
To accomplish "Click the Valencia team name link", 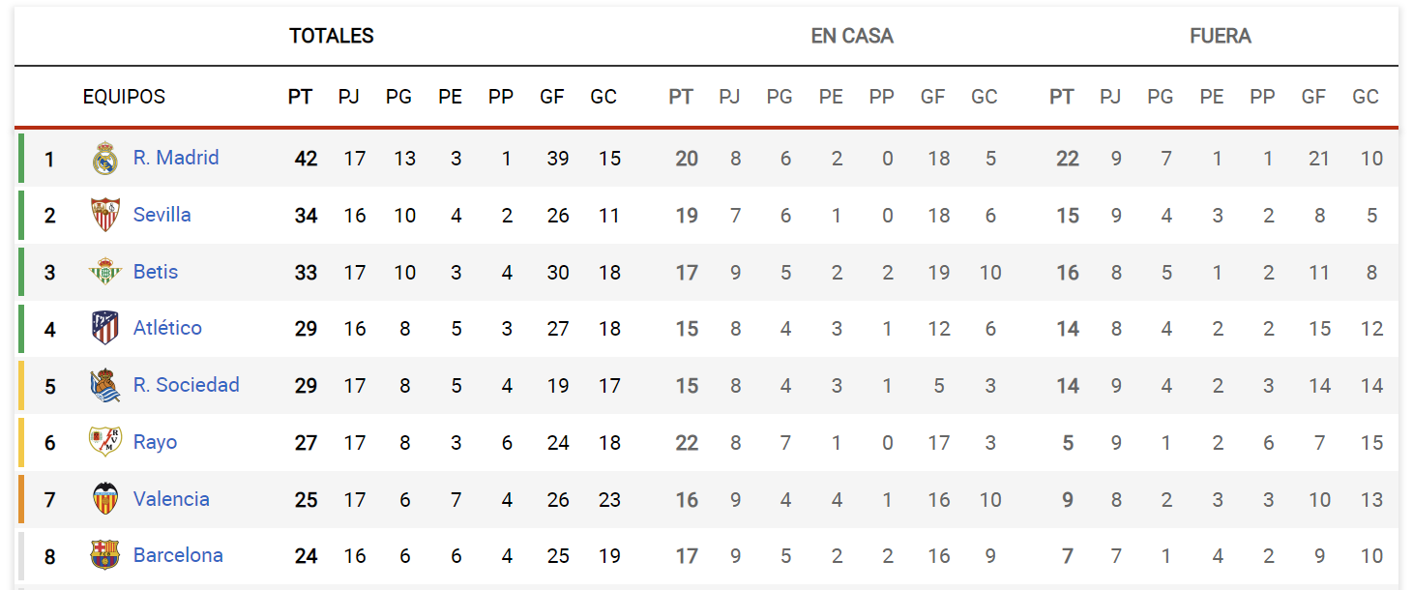I will click(171, 499).
